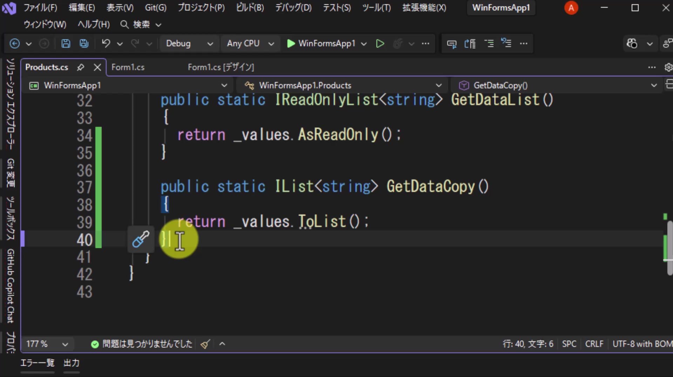
Task: Open the 拡張機能(X) menu
Action: 424,8
